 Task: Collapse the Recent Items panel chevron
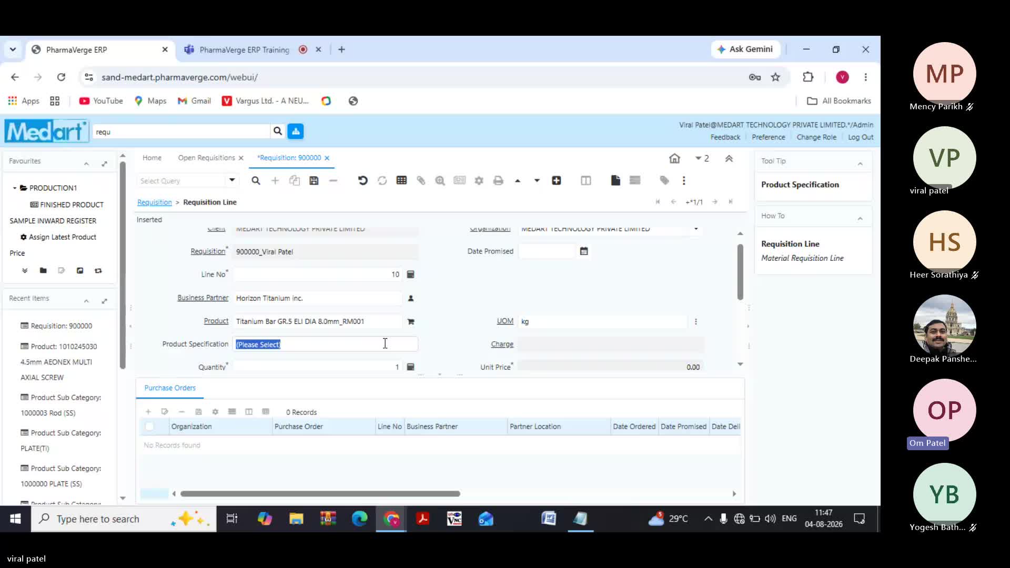pos(86,301)
